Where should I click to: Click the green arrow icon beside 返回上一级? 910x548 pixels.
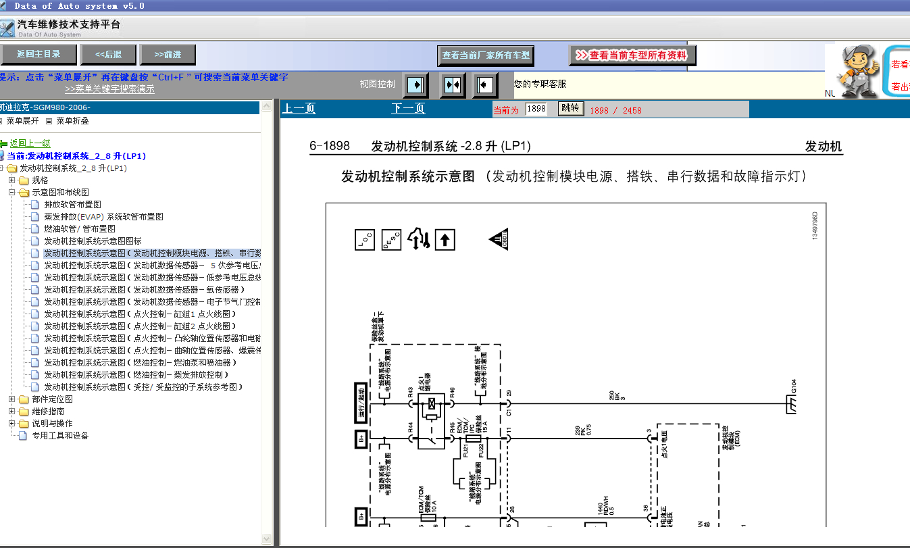(3, 143)
